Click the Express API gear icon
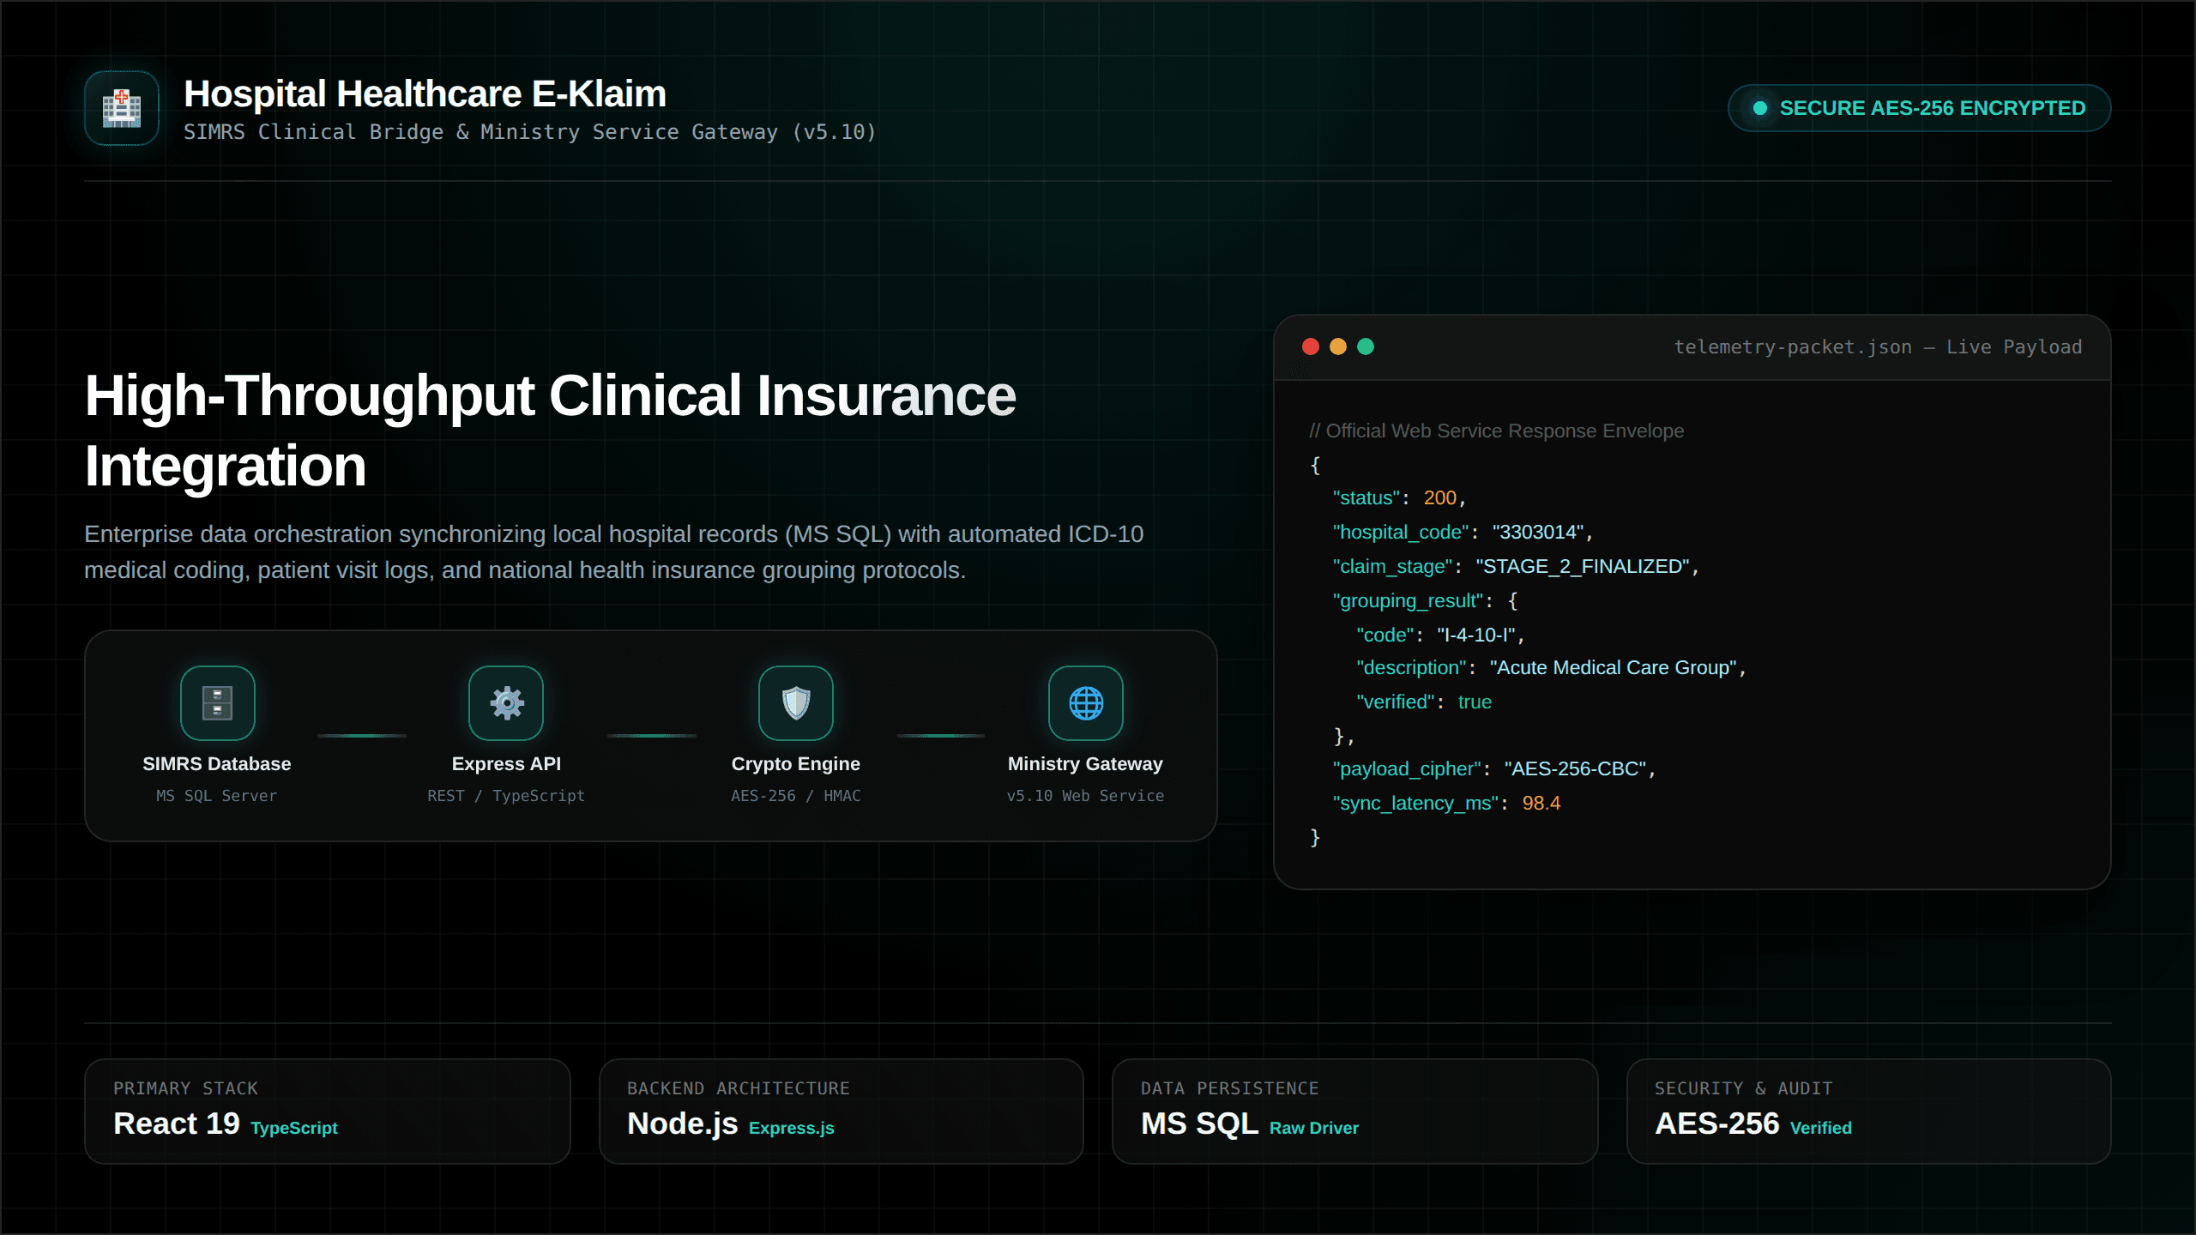 (x=506, y=702)
